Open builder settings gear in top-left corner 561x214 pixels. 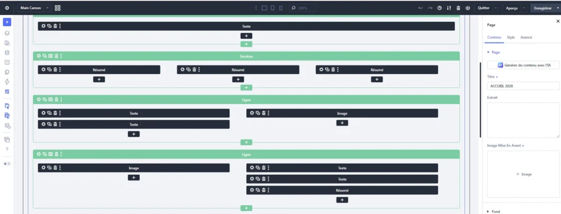coord(7,8)
